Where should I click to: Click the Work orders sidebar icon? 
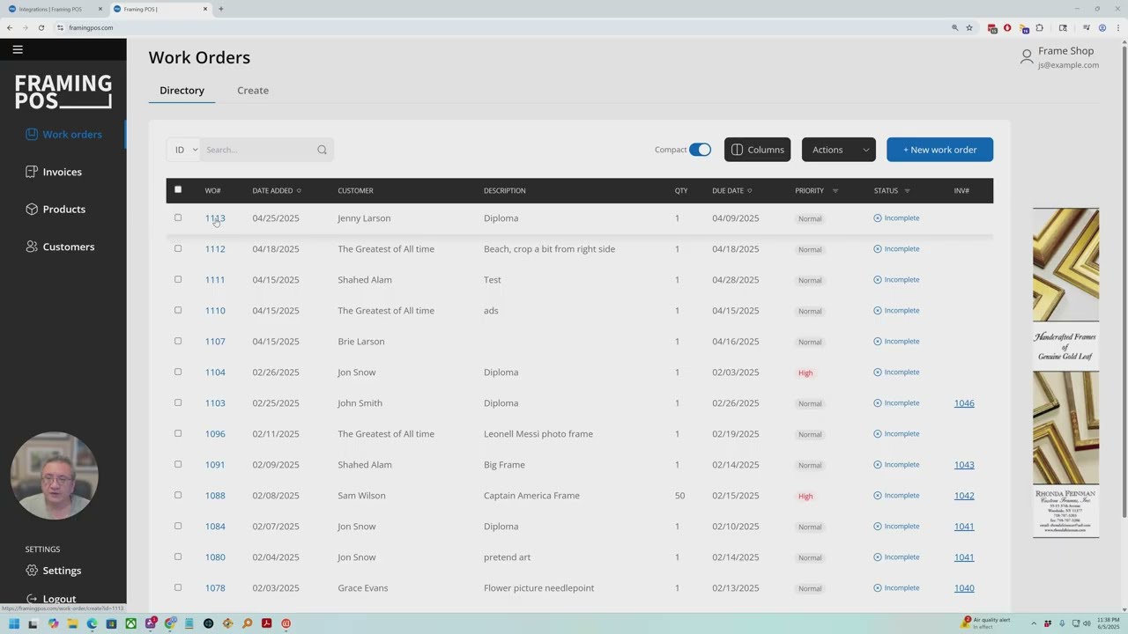tap(32, 134)
